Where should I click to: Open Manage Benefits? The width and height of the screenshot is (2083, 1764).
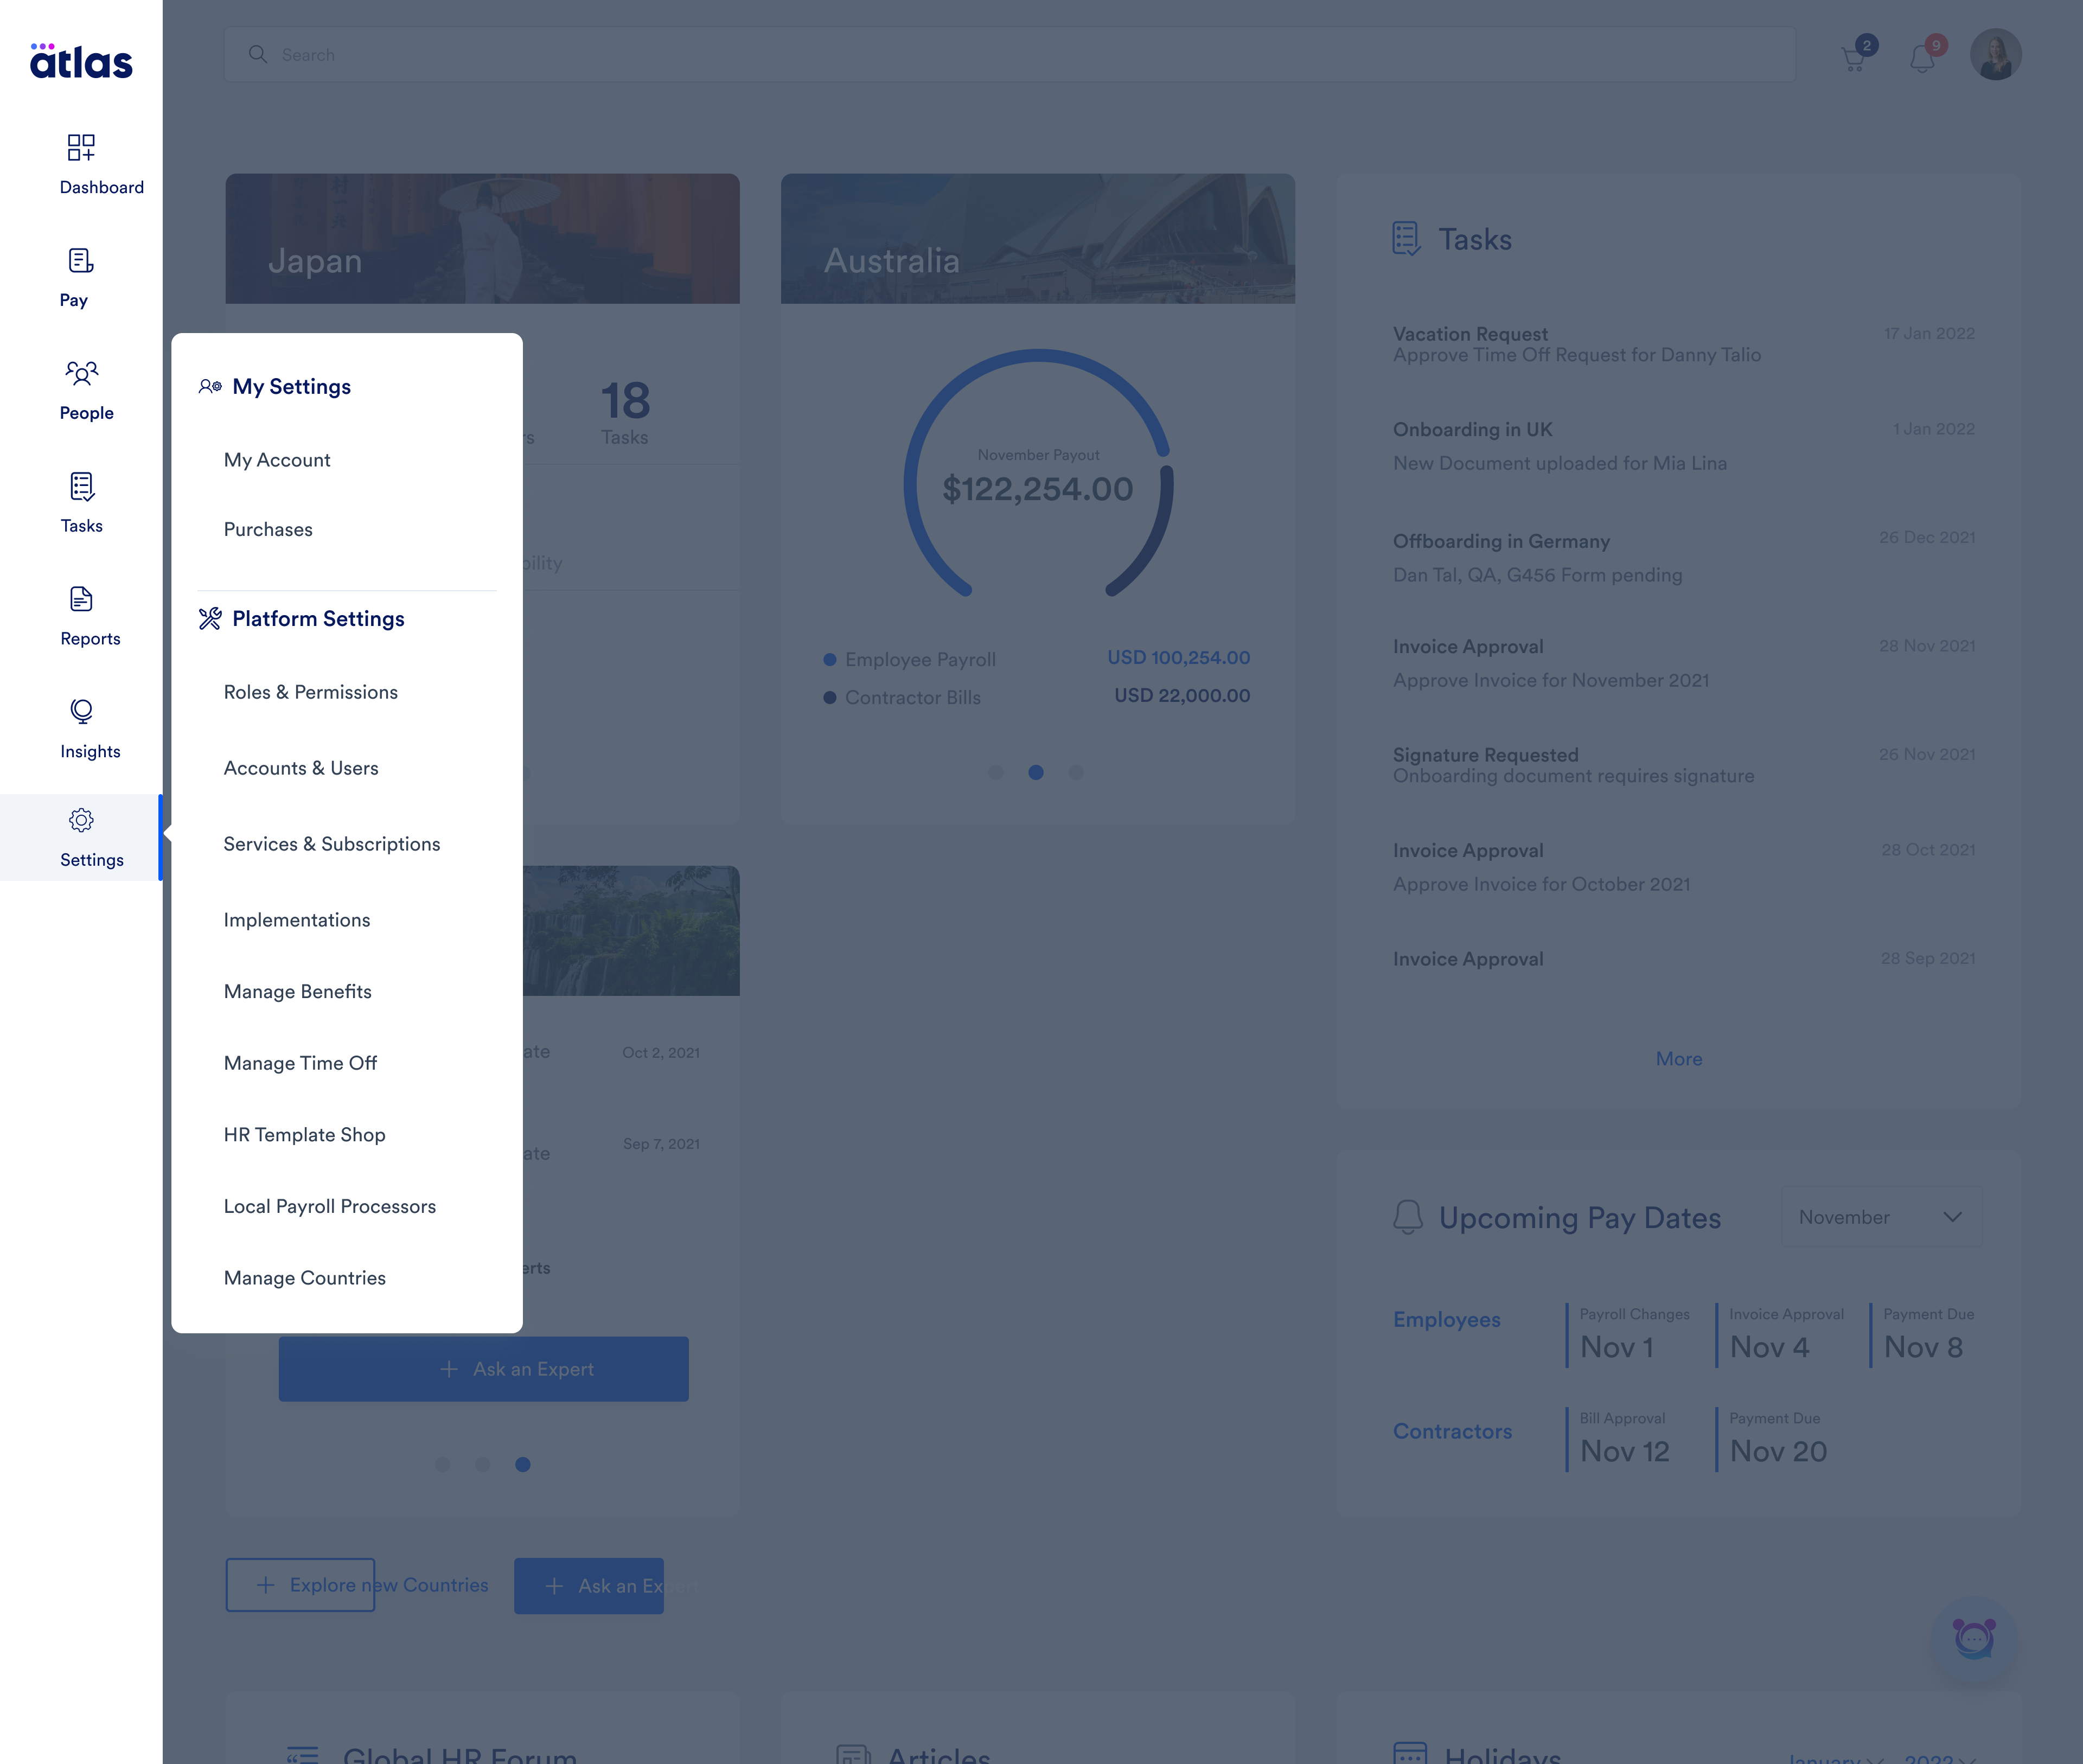pos(298,991)
